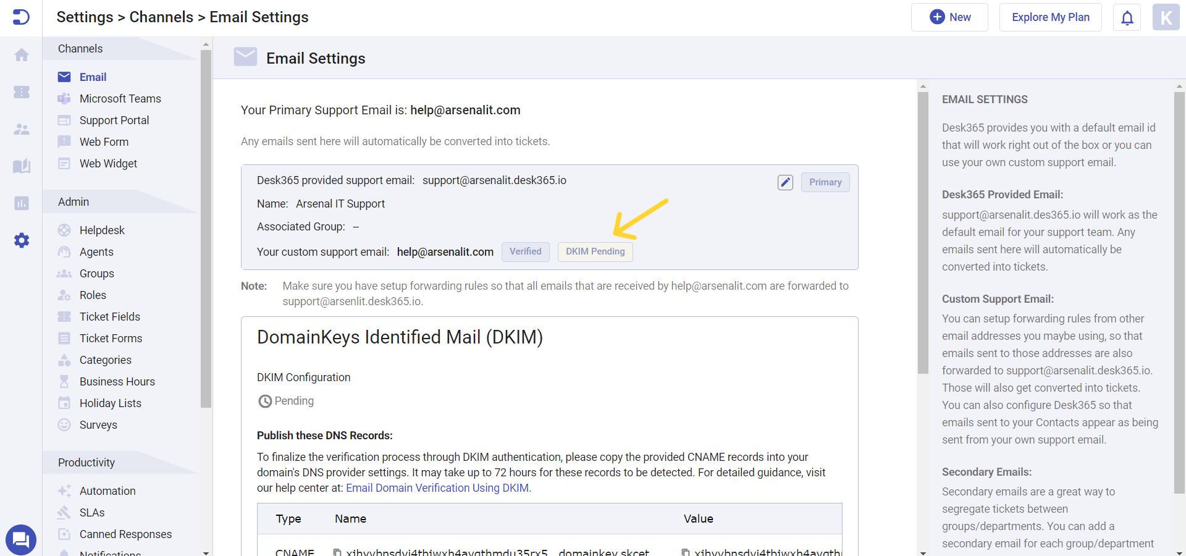Open the Contacts icon in left sidebar
The width and height of the screenshot is (1186, 556).
click(x=22, y=129)
